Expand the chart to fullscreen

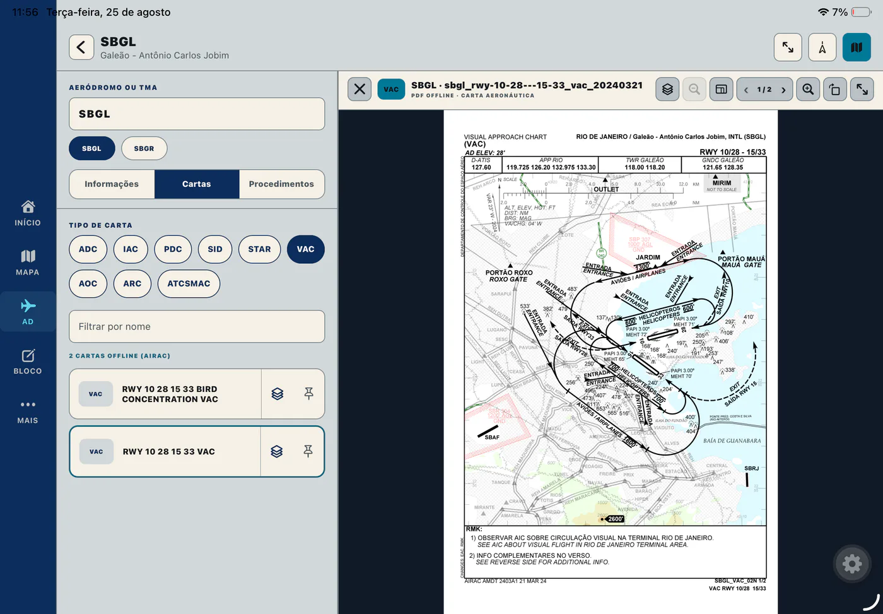pos(862,90)
